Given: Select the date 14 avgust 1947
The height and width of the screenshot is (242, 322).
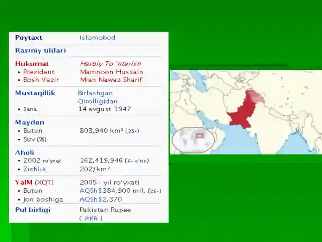Looking at the screenshot, I should pyautogui.click(x=105, y=109).
